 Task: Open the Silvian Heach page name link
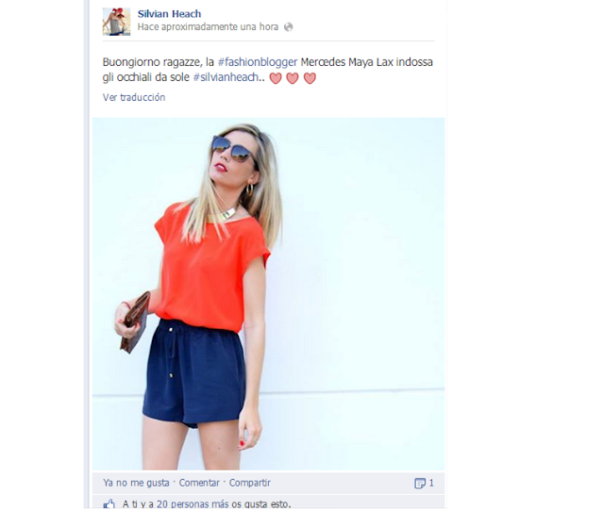(x=169, y=14)
